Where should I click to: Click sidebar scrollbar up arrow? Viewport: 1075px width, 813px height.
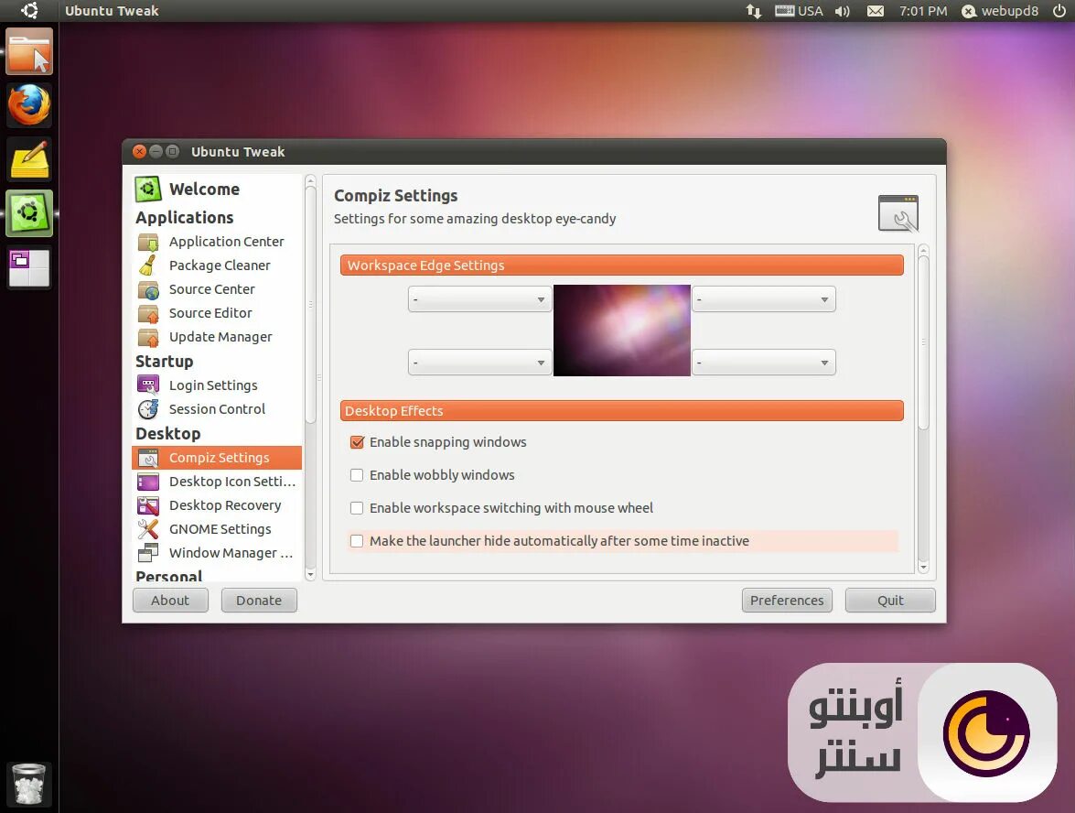click(x=310, y=181)
